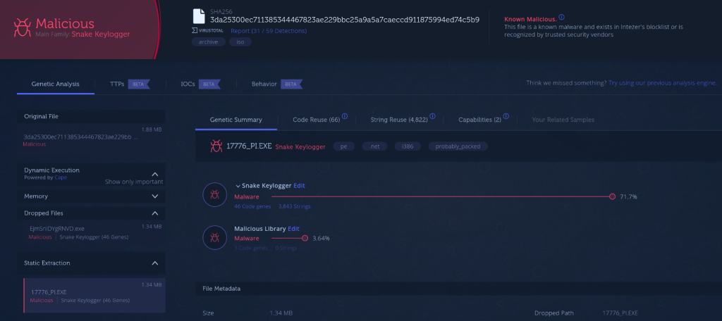Collapse the Dynamic Execution section
722x321 pixels.
coord(154,174)
